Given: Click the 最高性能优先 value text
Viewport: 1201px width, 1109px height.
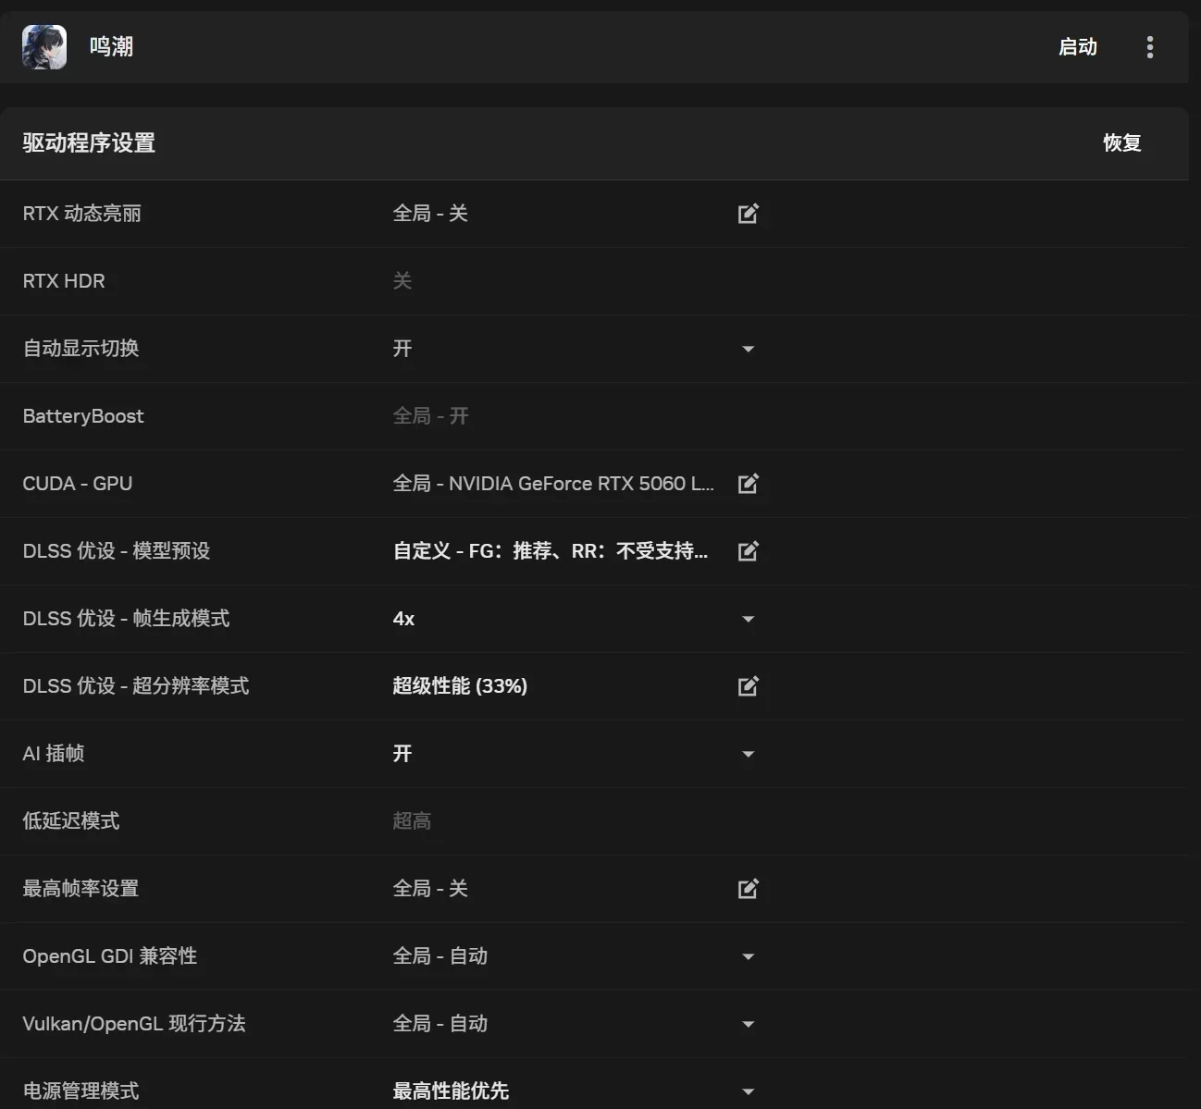Looking at the screenshot, I should coord(451,1091).
